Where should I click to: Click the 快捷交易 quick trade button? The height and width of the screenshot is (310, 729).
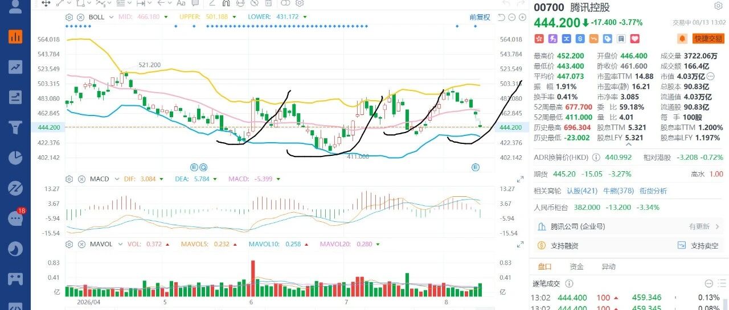point(708,39)
